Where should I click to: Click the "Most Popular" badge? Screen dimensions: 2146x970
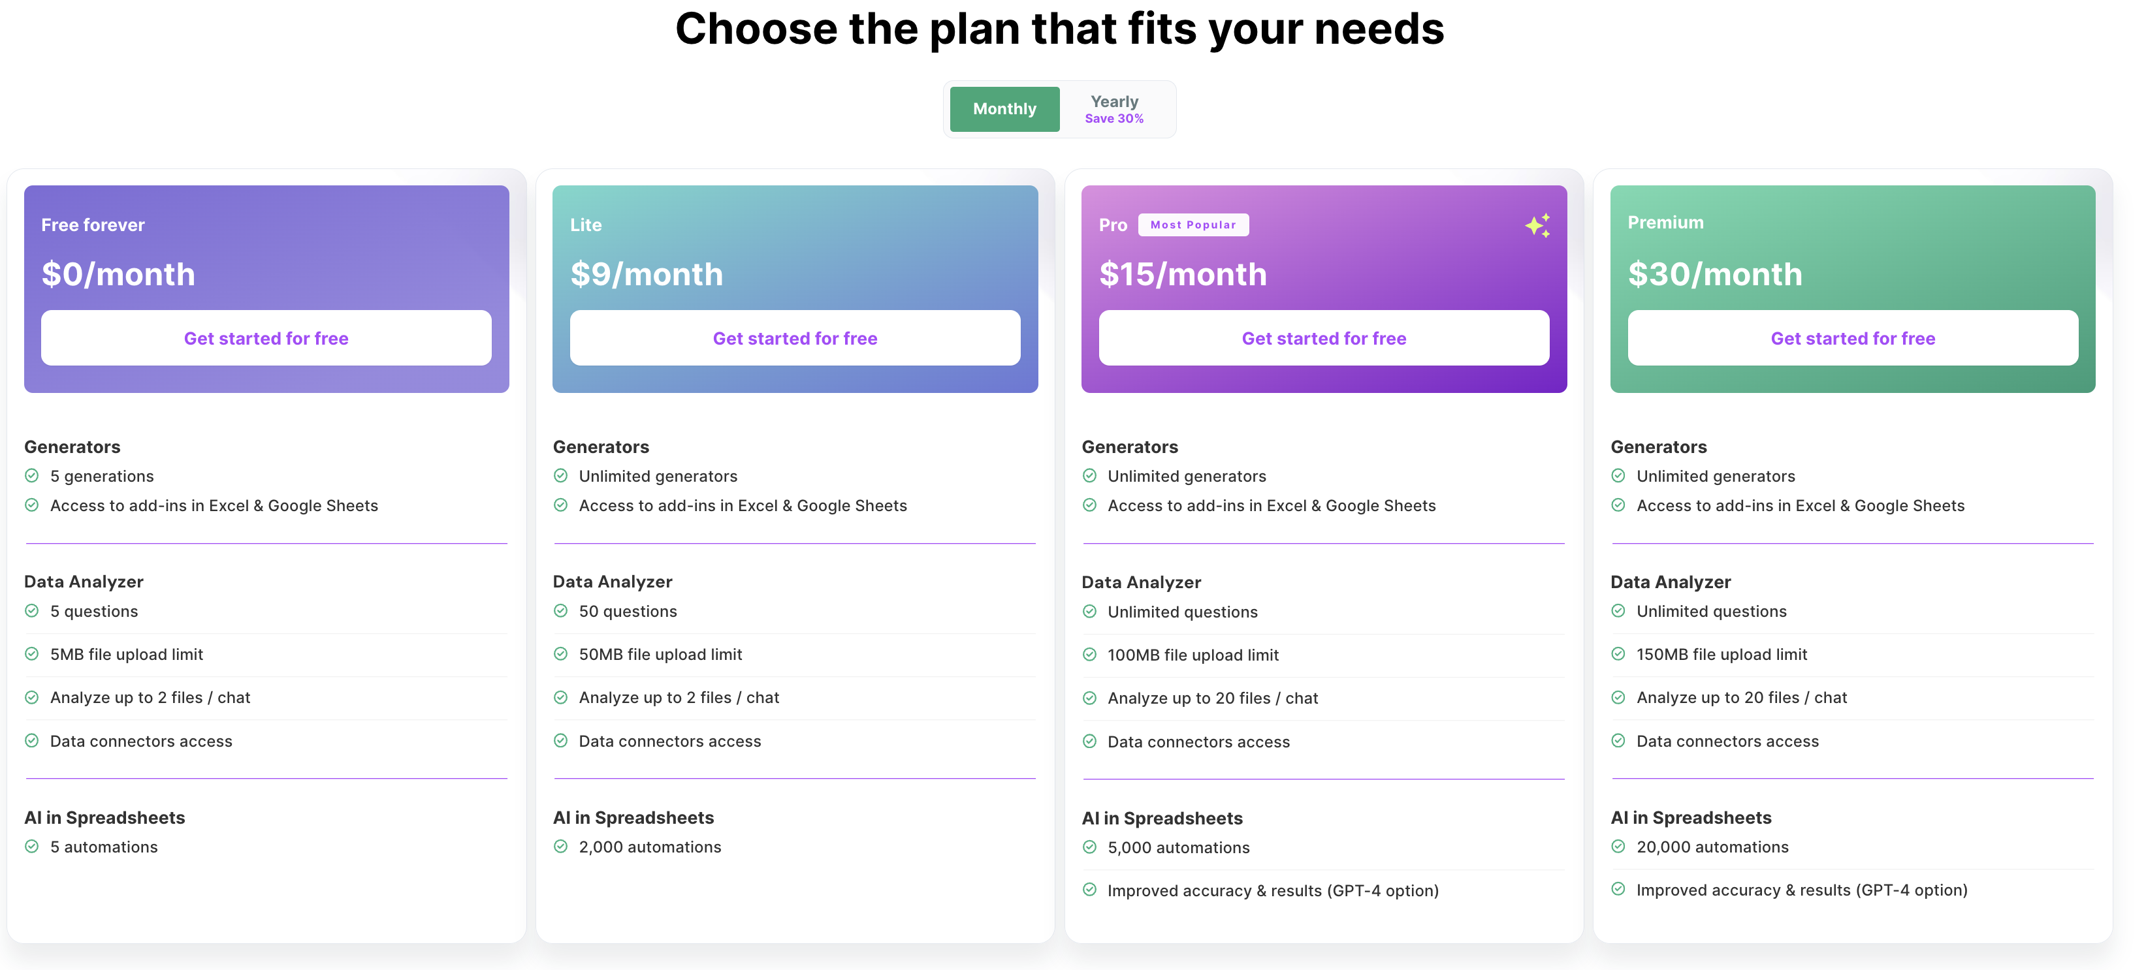click(x=1193, y=225)
